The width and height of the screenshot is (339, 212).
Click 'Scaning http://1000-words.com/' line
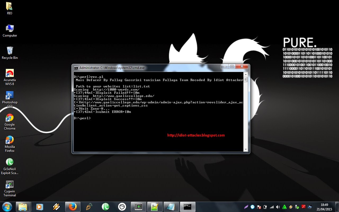(x=106, y=90)
